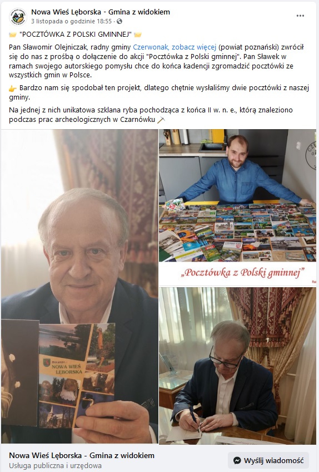Viewport: 319px width, 472px height.
Task: Open the photo of man in blue shirt
Action: point(237,207)
